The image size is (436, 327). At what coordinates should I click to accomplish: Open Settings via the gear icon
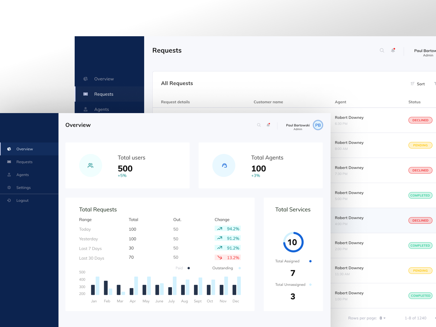pyautogui.click(x=9, y=187)
